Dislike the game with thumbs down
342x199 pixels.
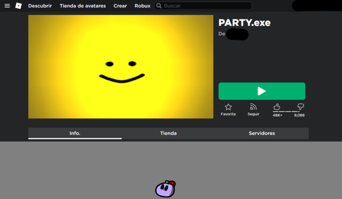(300, 106)
